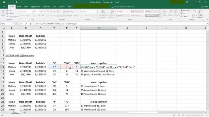Switch to Normal view in the status bar
This screenshot has height=117, width=209.
[174, 115]
